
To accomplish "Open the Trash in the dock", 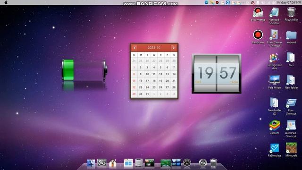I will (x=213, y=163).
